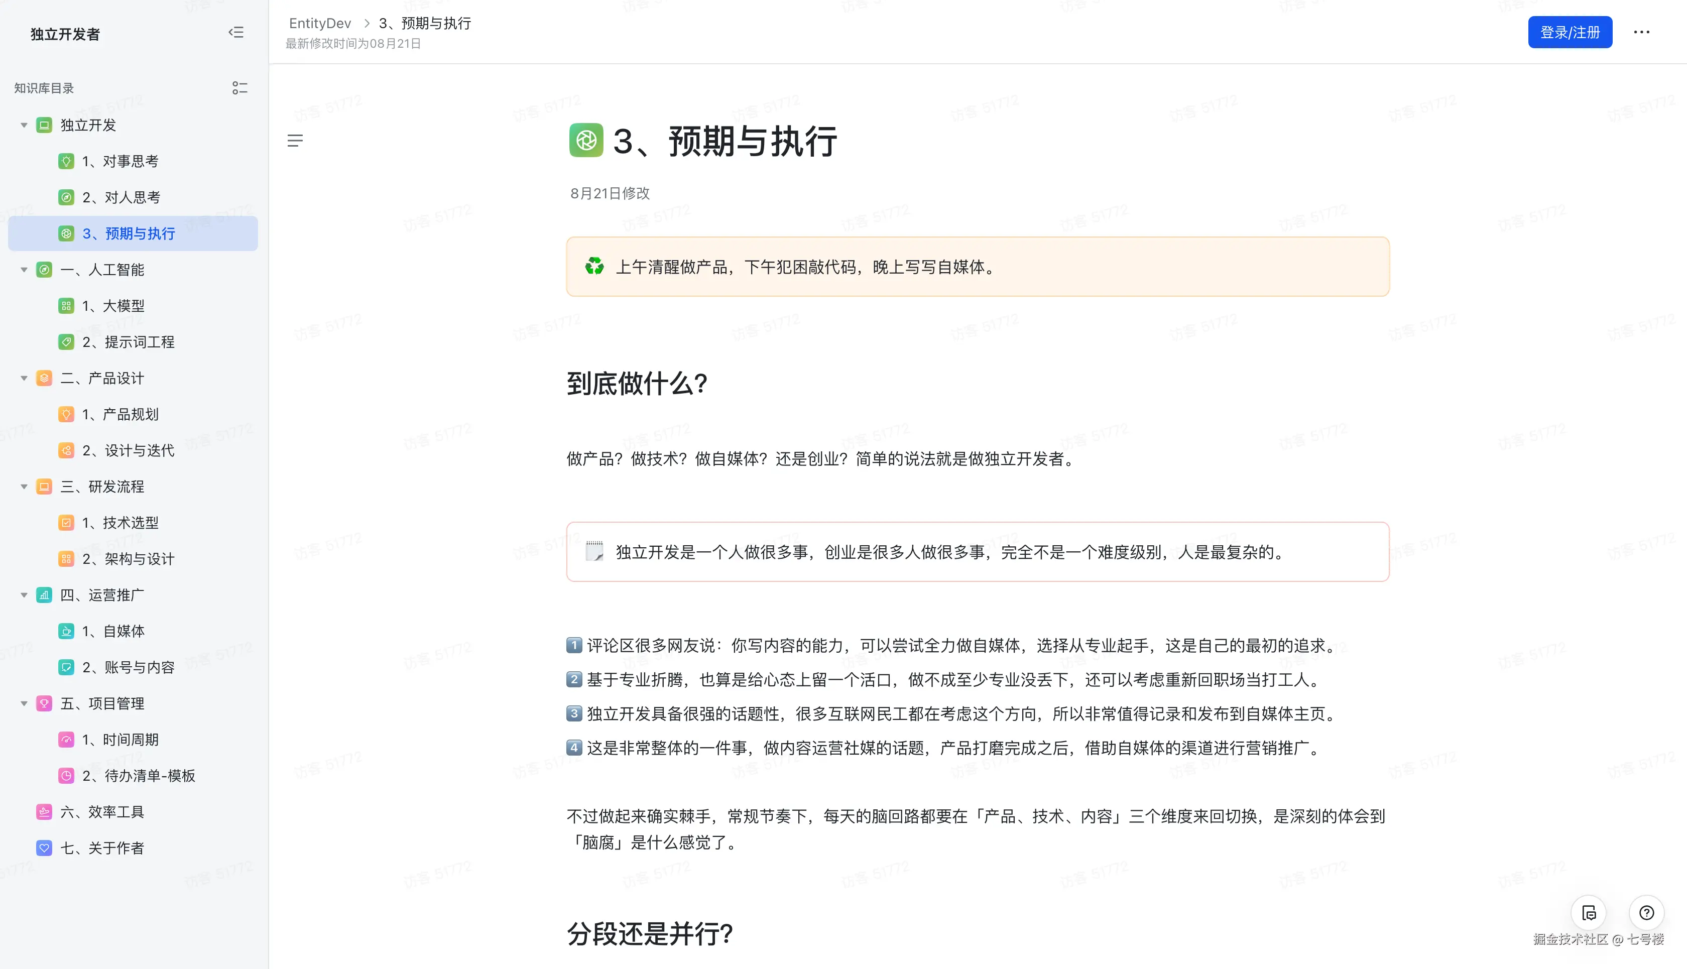Open the document outline hamburger icon

[x=295, y=141]
